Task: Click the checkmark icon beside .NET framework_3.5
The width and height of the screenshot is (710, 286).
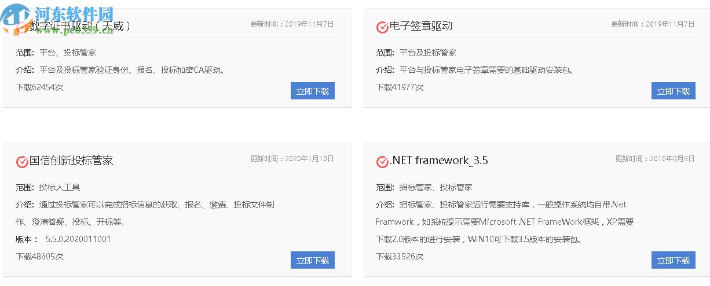Action: 382,162
